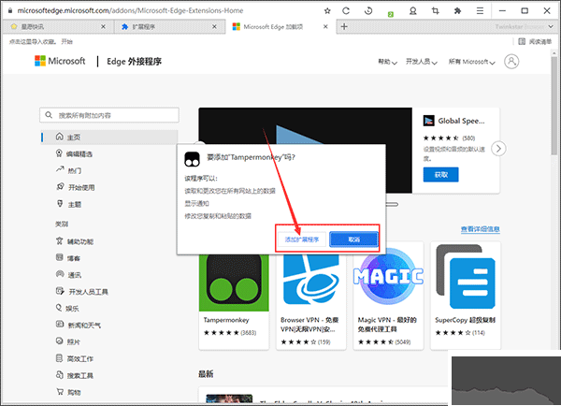
Task: Open the account sign-in avatar icon
Action: tap(511, 61)
